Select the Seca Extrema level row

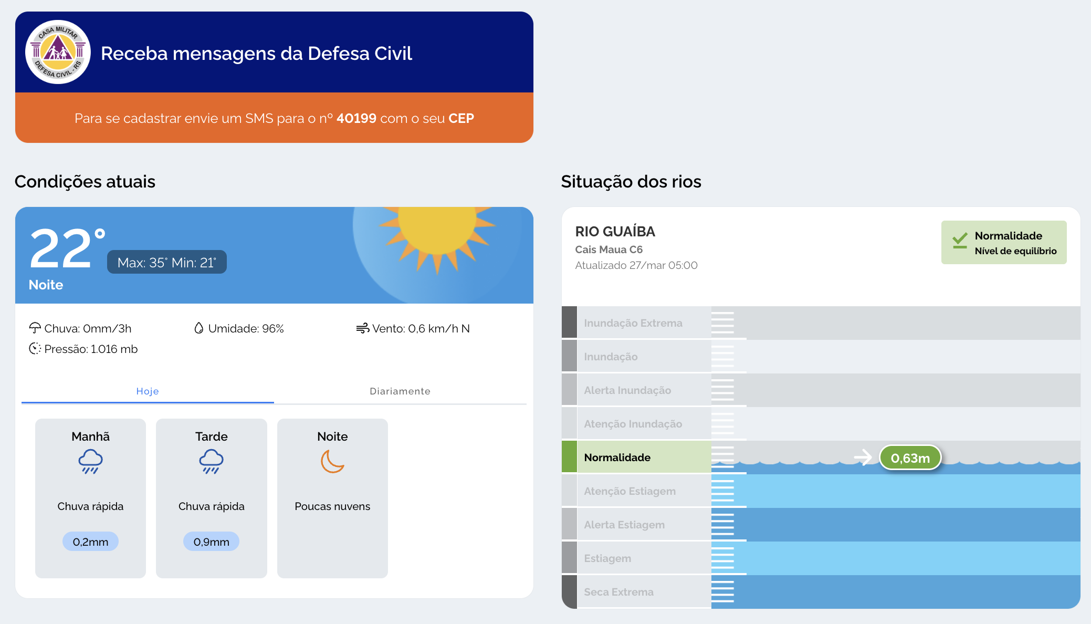point(618,592)
